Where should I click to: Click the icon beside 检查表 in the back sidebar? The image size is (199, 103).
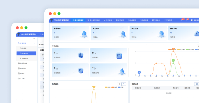pyautogui.click(x=21, y=48)
